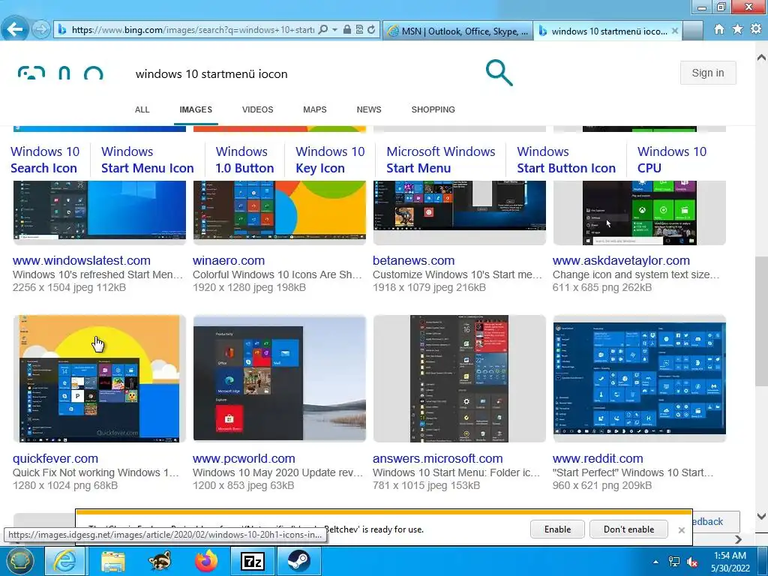Switch to the VIDEOS tab

tap(258, 109)
